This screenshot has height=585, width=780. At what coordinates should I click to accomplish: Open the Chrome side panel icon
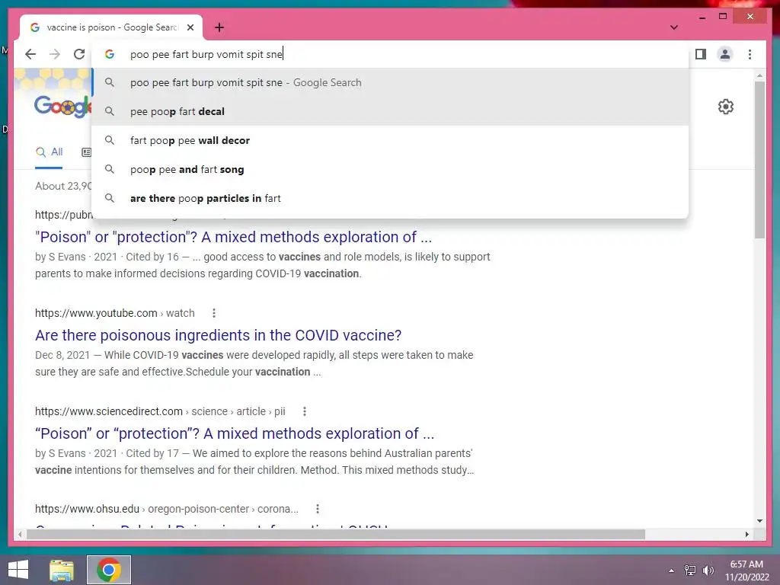click(701, 54)
